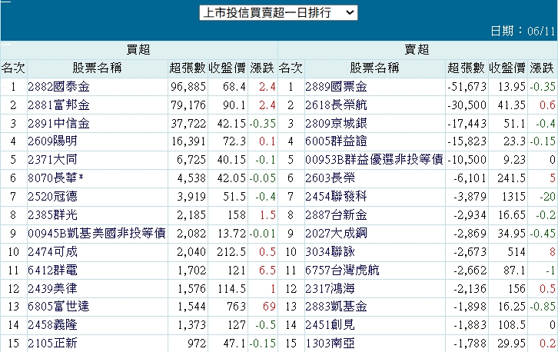Viewport: 558px width, 352px height.
Task: Click the price change 6.5 for 群電
Action: [x=267, y=270]
